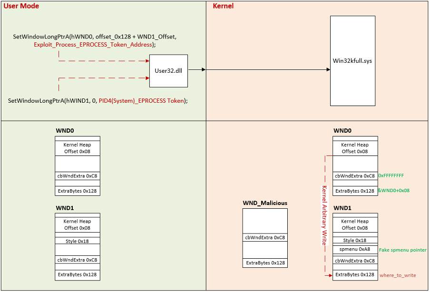Select the red "User Mode" heading
Screen dimensions: 430x292
click(22, 6)
